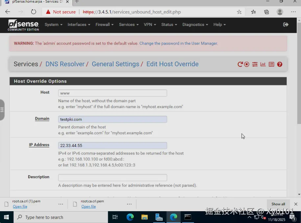Open Command Prompt from the taskbar
This screenshot has height=223, width=301.
point(188,217)
